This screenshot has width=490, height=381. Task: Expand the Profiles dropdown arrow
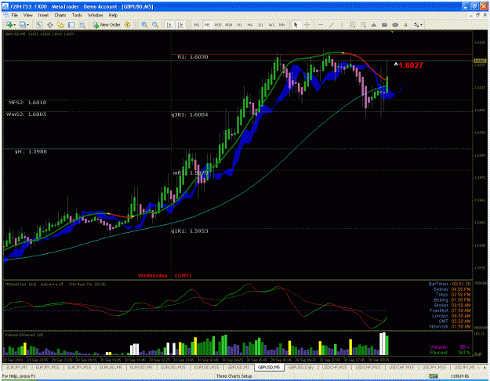click(27, 24)
